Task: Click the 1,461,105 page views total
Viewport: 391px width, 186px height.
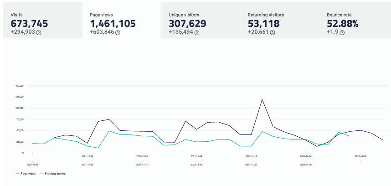Action: [x=113, y=24]
